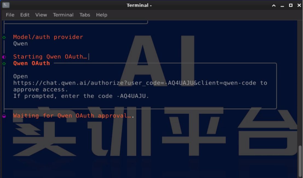Click the 'Model/auth provider' heading
The image size is (303, 178).
[48, 37]
